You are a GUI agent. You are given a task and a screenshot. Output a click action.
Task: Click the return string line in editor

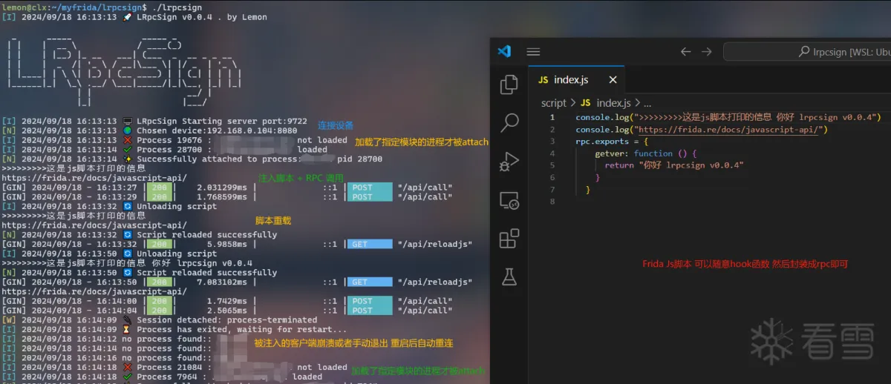674,165
